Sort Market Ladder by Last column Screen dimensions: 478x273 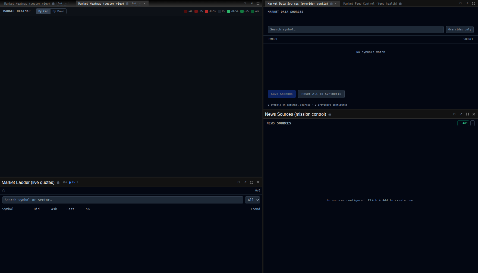70,209
